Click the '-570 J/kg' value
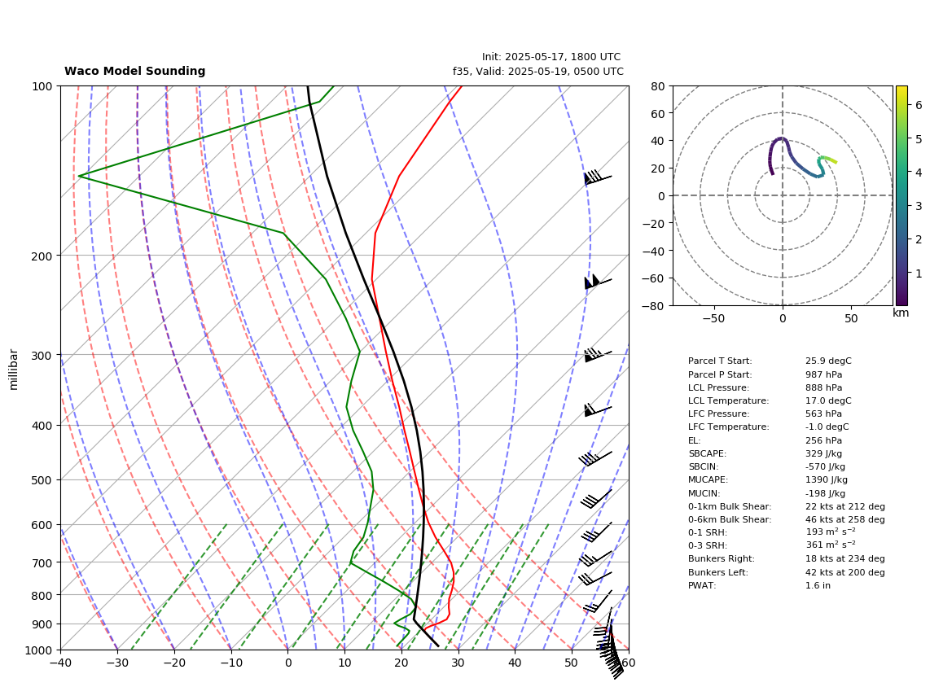 825,467
